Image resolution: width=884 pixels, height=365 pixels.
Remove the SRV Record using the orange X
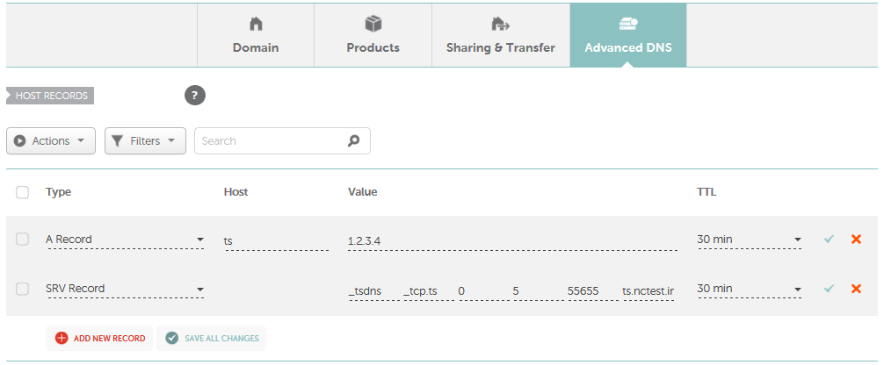click(x=856, y=289)
